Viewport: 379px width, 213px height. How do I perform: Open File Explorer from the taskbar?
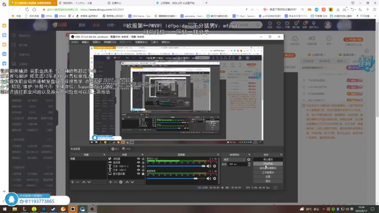point(15,209)
